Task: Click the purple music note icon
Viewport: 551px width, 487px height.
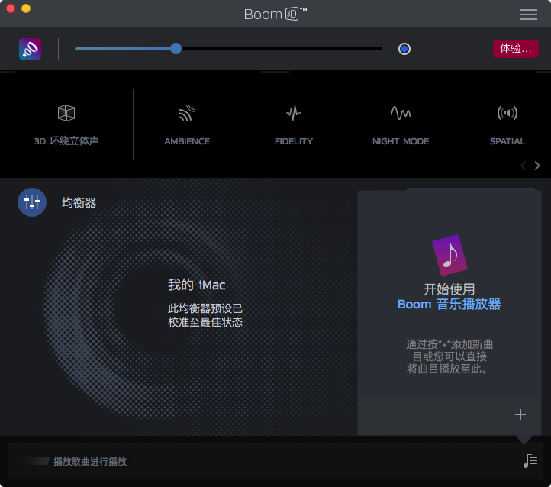Action: (449, 255)
